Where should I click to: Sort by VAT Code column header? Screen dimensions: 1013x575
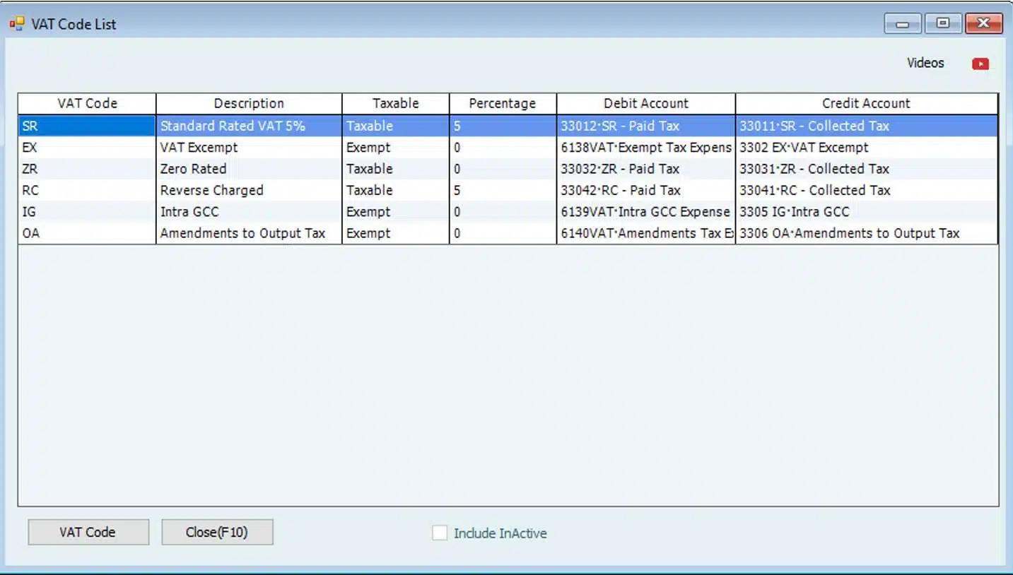point(87,103)
